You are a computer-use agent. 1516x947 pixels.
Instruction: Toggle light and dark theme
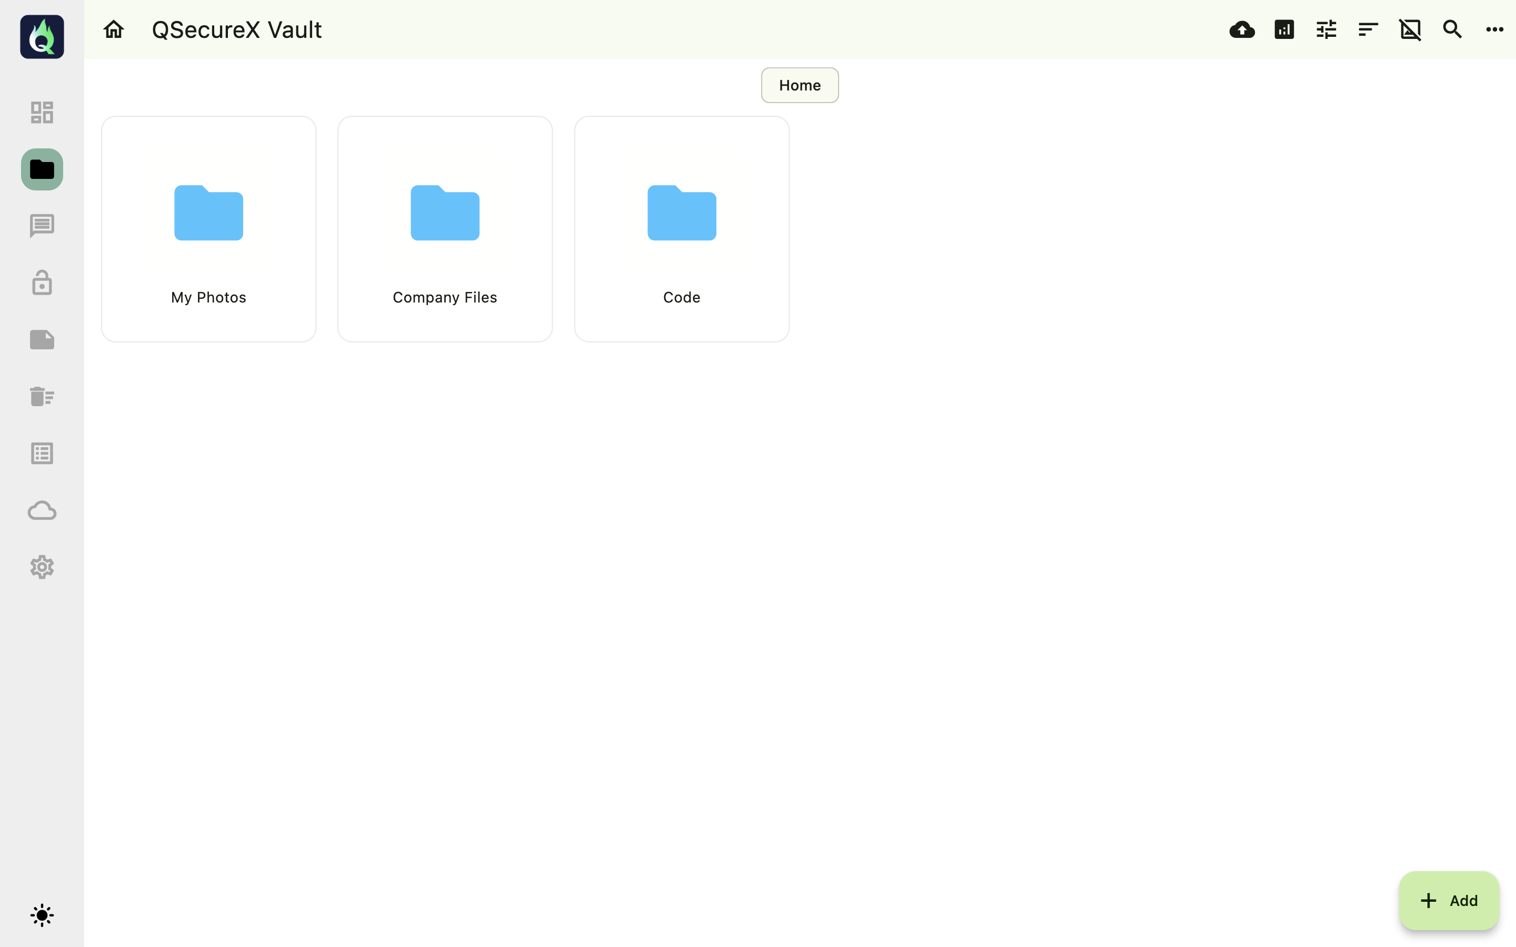click(42, 914)
